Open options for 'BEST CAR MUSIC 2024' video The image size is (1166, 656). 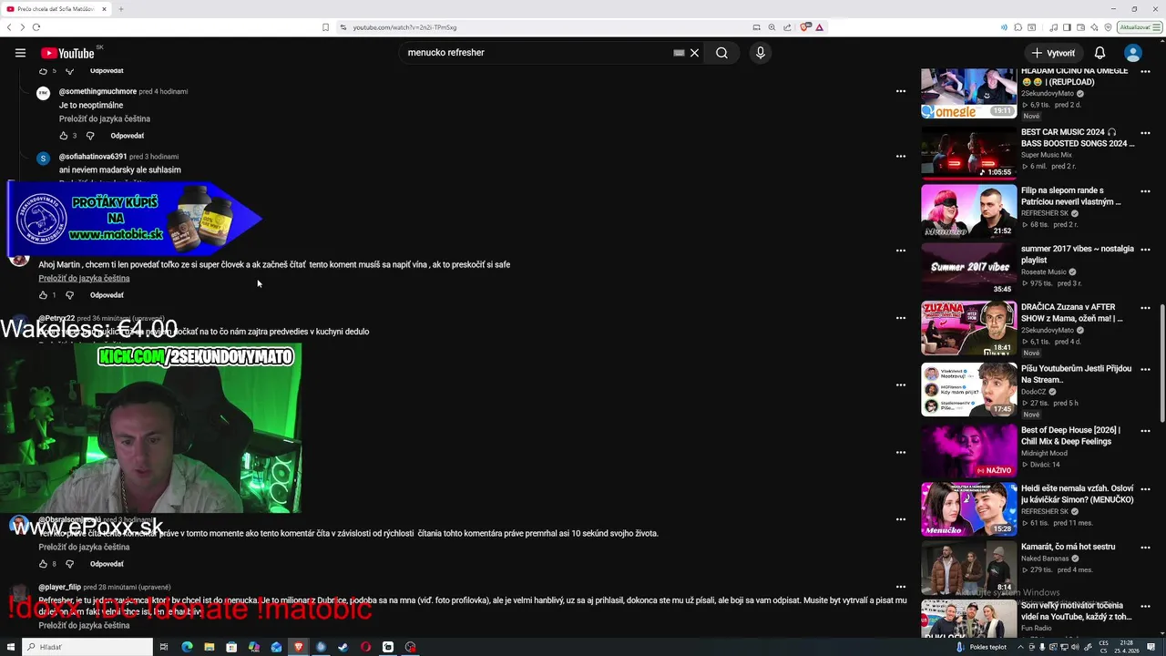1145,133
